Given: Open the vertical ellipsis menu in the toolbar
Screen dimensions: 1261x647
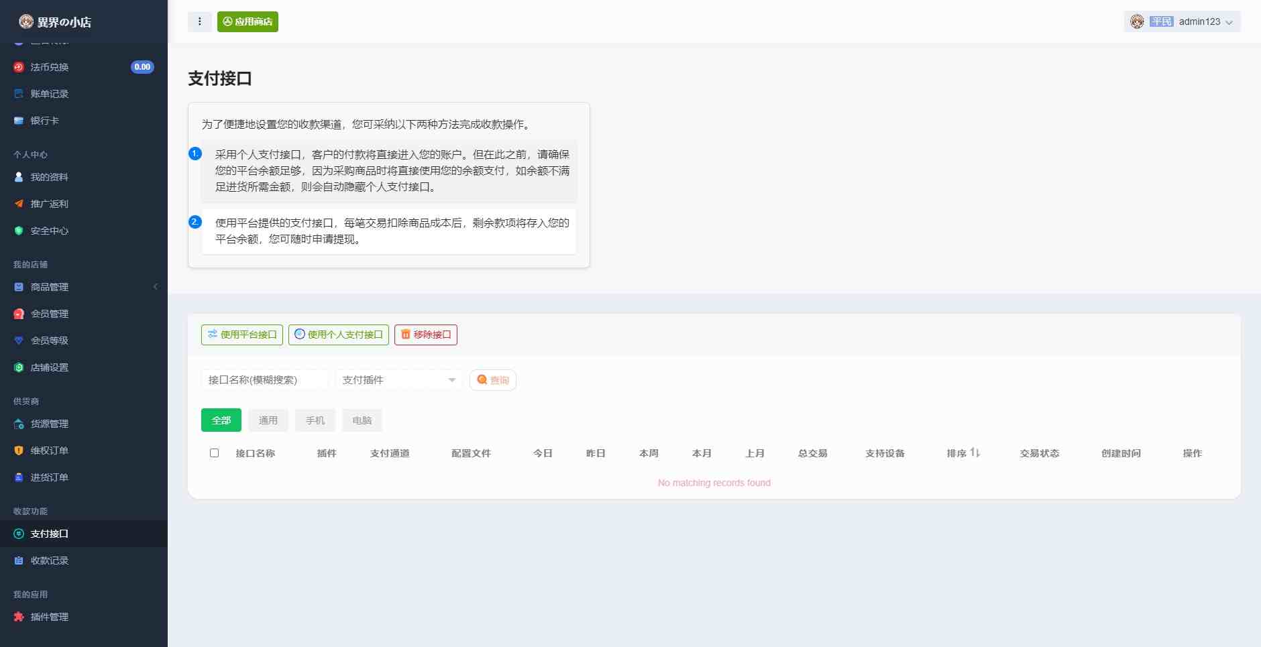Looking at the screenshot, I should pos(199,21).
